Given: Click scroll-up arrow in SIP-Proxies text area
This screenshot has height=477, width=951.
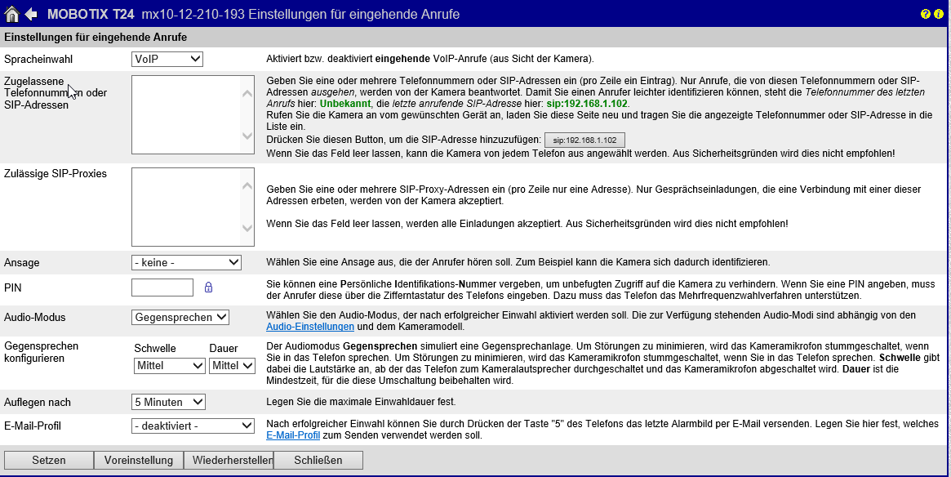Looking at the screenshot, I should click(x=247, y=185).
